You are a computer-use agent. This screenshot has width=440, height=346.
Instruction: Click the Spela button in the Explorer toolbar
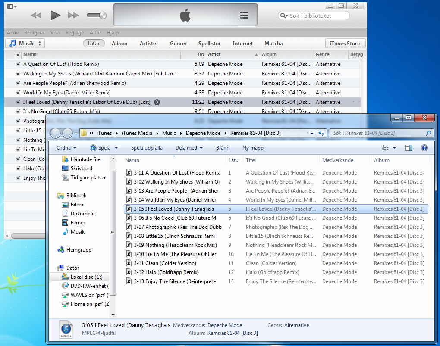pos(100,148)
